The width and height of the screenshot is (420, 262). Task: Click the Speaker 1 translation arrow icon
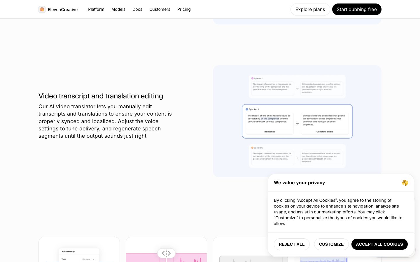pyautogui.click(x=297, y=124)
